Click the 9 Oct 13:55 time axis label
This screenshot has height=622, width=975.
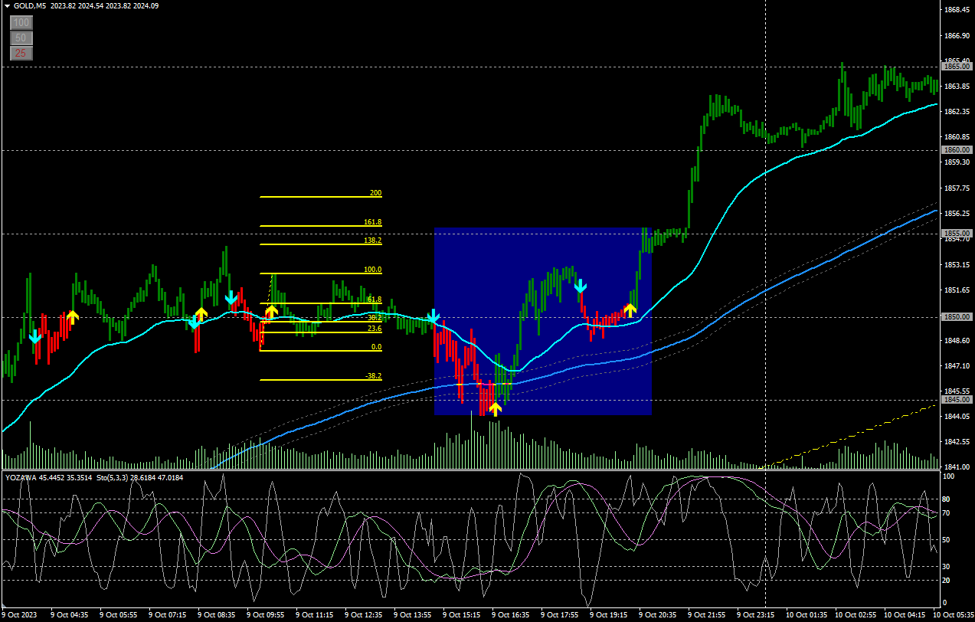click(x=413, y=614)
